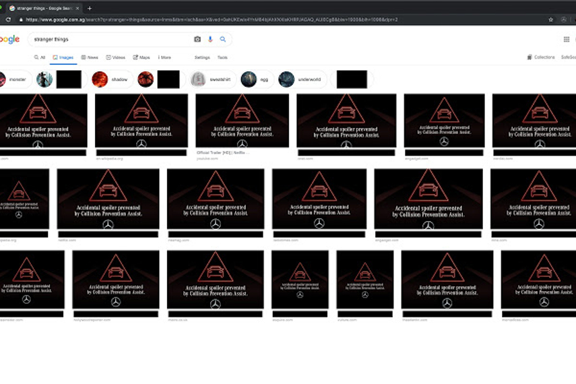Viewport: 576px width, 384px height.
Task: Open the SafeSearch dropdown
Action: (x=568, y=58)
